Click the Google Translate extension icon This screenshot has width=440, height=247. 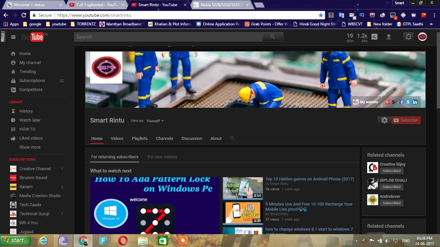pos(341,15)
